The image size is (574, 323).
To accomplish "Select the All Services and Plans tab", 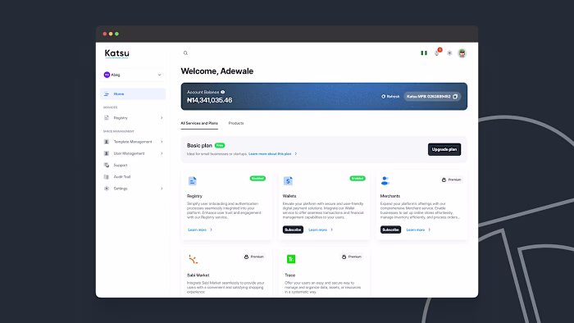I will [199, 123].
